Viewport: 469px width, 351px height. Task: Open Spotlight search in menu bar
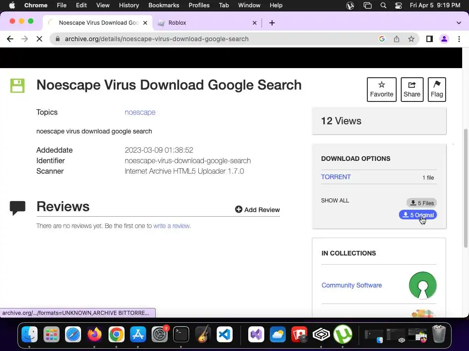383,5
